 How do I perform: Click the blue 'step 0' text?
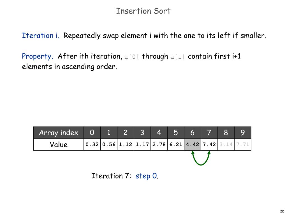[146, 176]
